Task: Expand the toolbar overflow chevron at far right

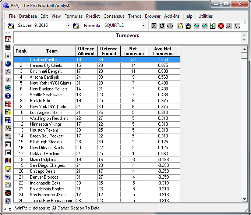Action: [x=245, y=23]
